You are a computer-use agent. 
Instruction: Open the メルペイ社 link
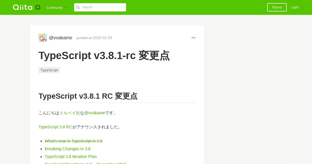[x=70, y=113]
